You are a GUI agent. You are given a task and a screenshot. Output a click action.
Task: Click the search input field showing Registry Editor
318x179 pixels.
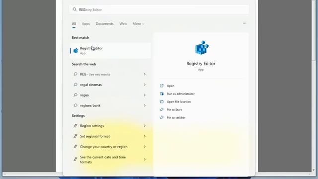(159, 9)
